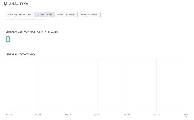Click the wrz 24 axis label
The width and height of the screenshot is (194, 120).
pyautogui.click(x=186, y=116)
